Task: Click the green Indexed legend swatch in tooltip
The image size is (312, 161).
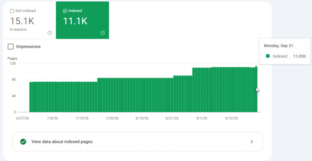Action: click(268, 56)
